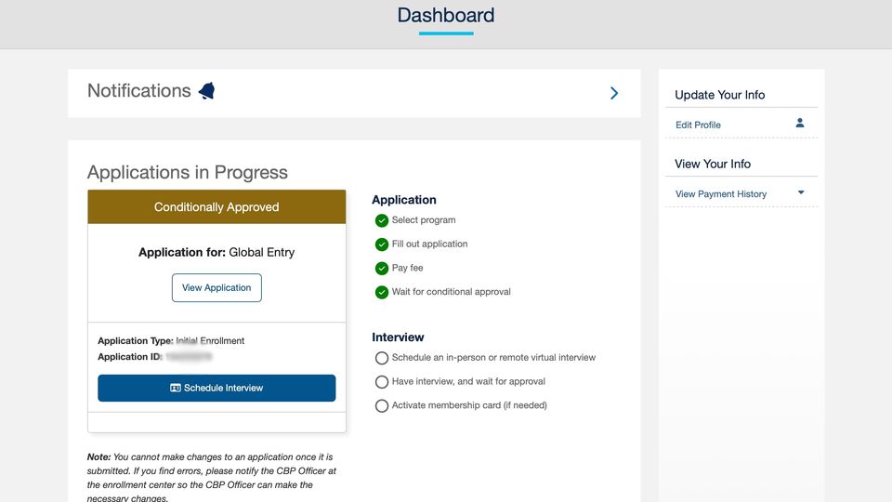The width and height of the screenshot is (892, 502).
Task: Click the Schedule Interview button
Action: [x=216, y=388]
